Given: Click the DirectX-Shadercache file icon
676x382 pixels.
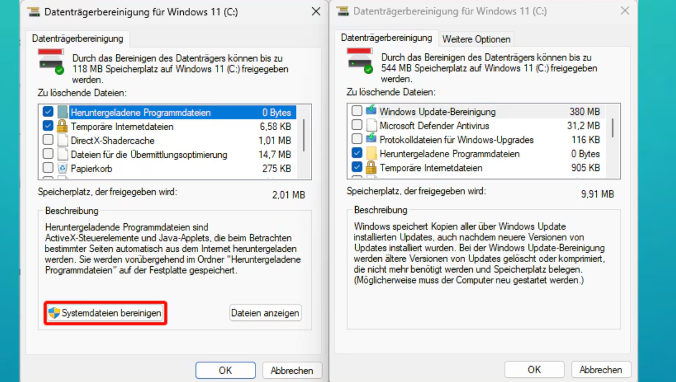Looking at the screenshot, I should [x=62, y=140].
